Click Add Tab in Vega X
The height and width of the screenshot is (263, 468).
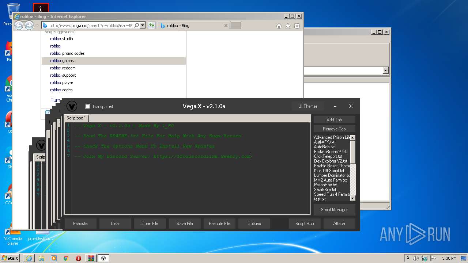coord(334,120)
